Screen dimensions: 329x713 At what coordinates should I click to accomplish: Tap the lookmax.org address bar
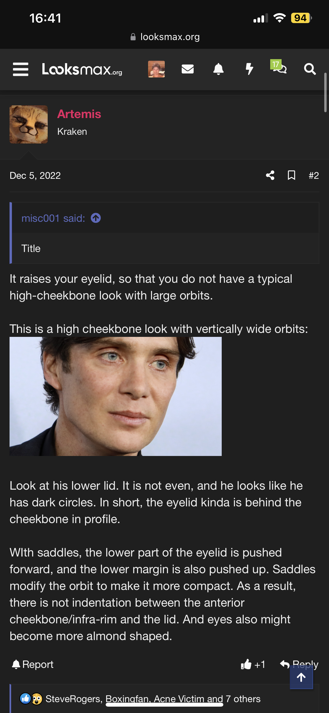165,37
